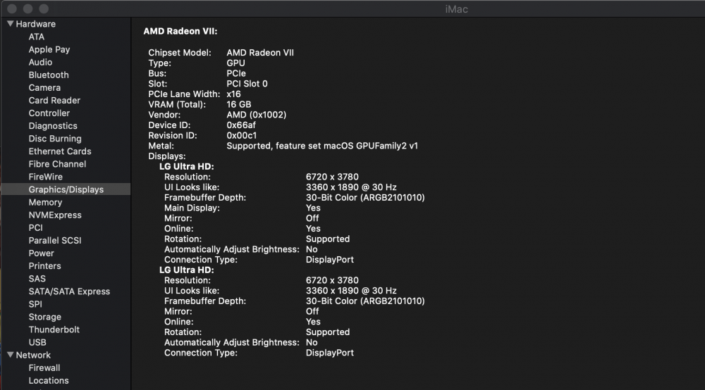Click the iMac window title
Viewport: 705px width, 390px height.
[456, 9]
